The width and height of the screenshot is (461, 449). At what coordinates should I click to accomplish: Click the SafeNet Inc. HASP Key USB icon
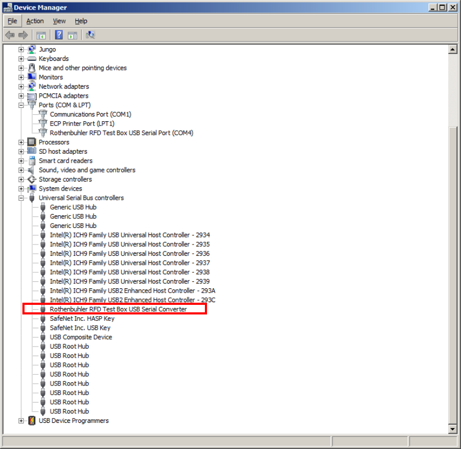click(43, 319)
